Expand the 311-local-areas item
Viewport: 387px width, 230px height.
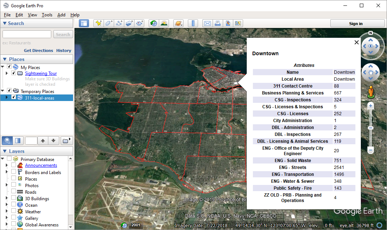[x=7, y=97]
